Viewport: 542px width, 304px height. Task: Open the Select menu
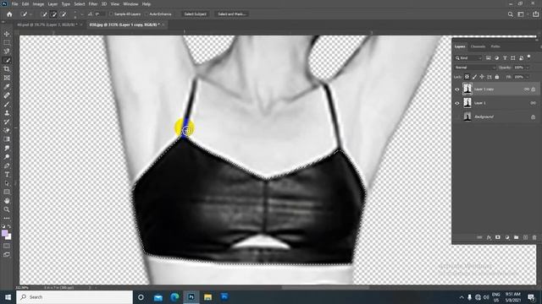coord(79,4)
